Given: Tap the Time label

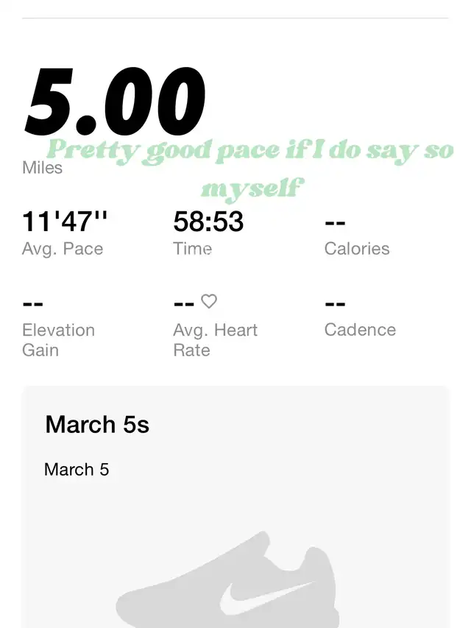Looking at the screenshot, I should (192, 249).
